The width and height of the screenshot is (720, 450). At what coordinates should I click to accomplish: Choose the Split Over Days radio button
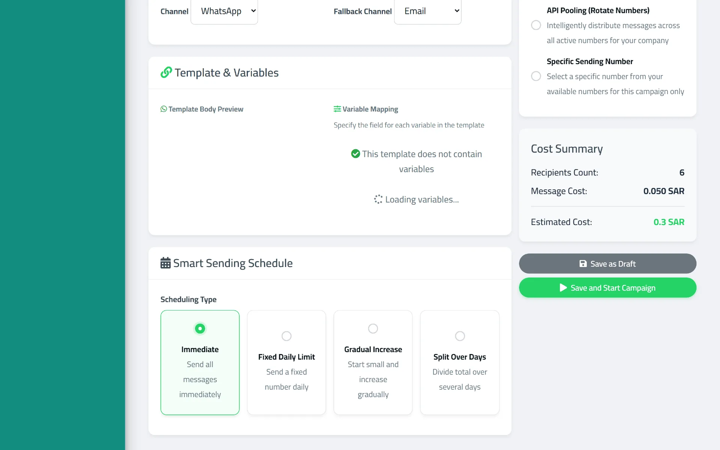click(460, 336)
